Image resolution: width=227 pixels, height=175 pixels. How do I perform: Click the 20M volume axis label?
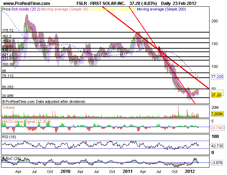pos(215,107)
